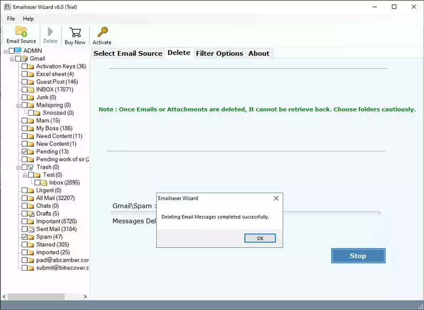Screen dimensions: 424x310
Task: Click the Snoozed folder icon
Action: [37, 113]
